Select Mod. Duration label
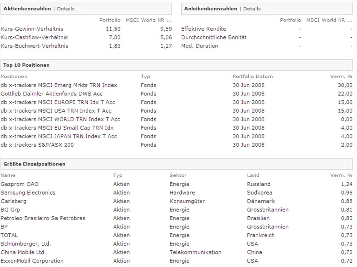357x267 pixels. pyautogui.click(x=200, y=46)
